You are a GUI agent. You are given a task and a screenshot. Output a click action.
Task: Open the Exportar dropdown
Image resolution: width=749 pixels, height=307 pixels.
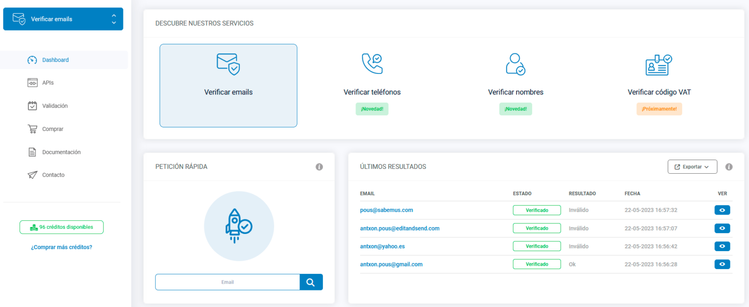(x=692, y=167)
